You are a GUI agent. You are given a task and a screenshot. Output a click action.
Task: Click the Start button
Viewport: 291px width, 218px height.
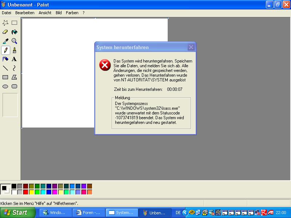17,213
